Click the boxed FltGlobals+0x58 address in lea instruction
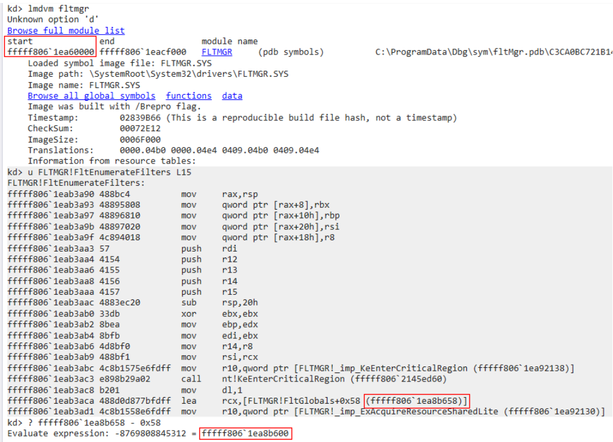613x442 pixels. coord(417,400)
